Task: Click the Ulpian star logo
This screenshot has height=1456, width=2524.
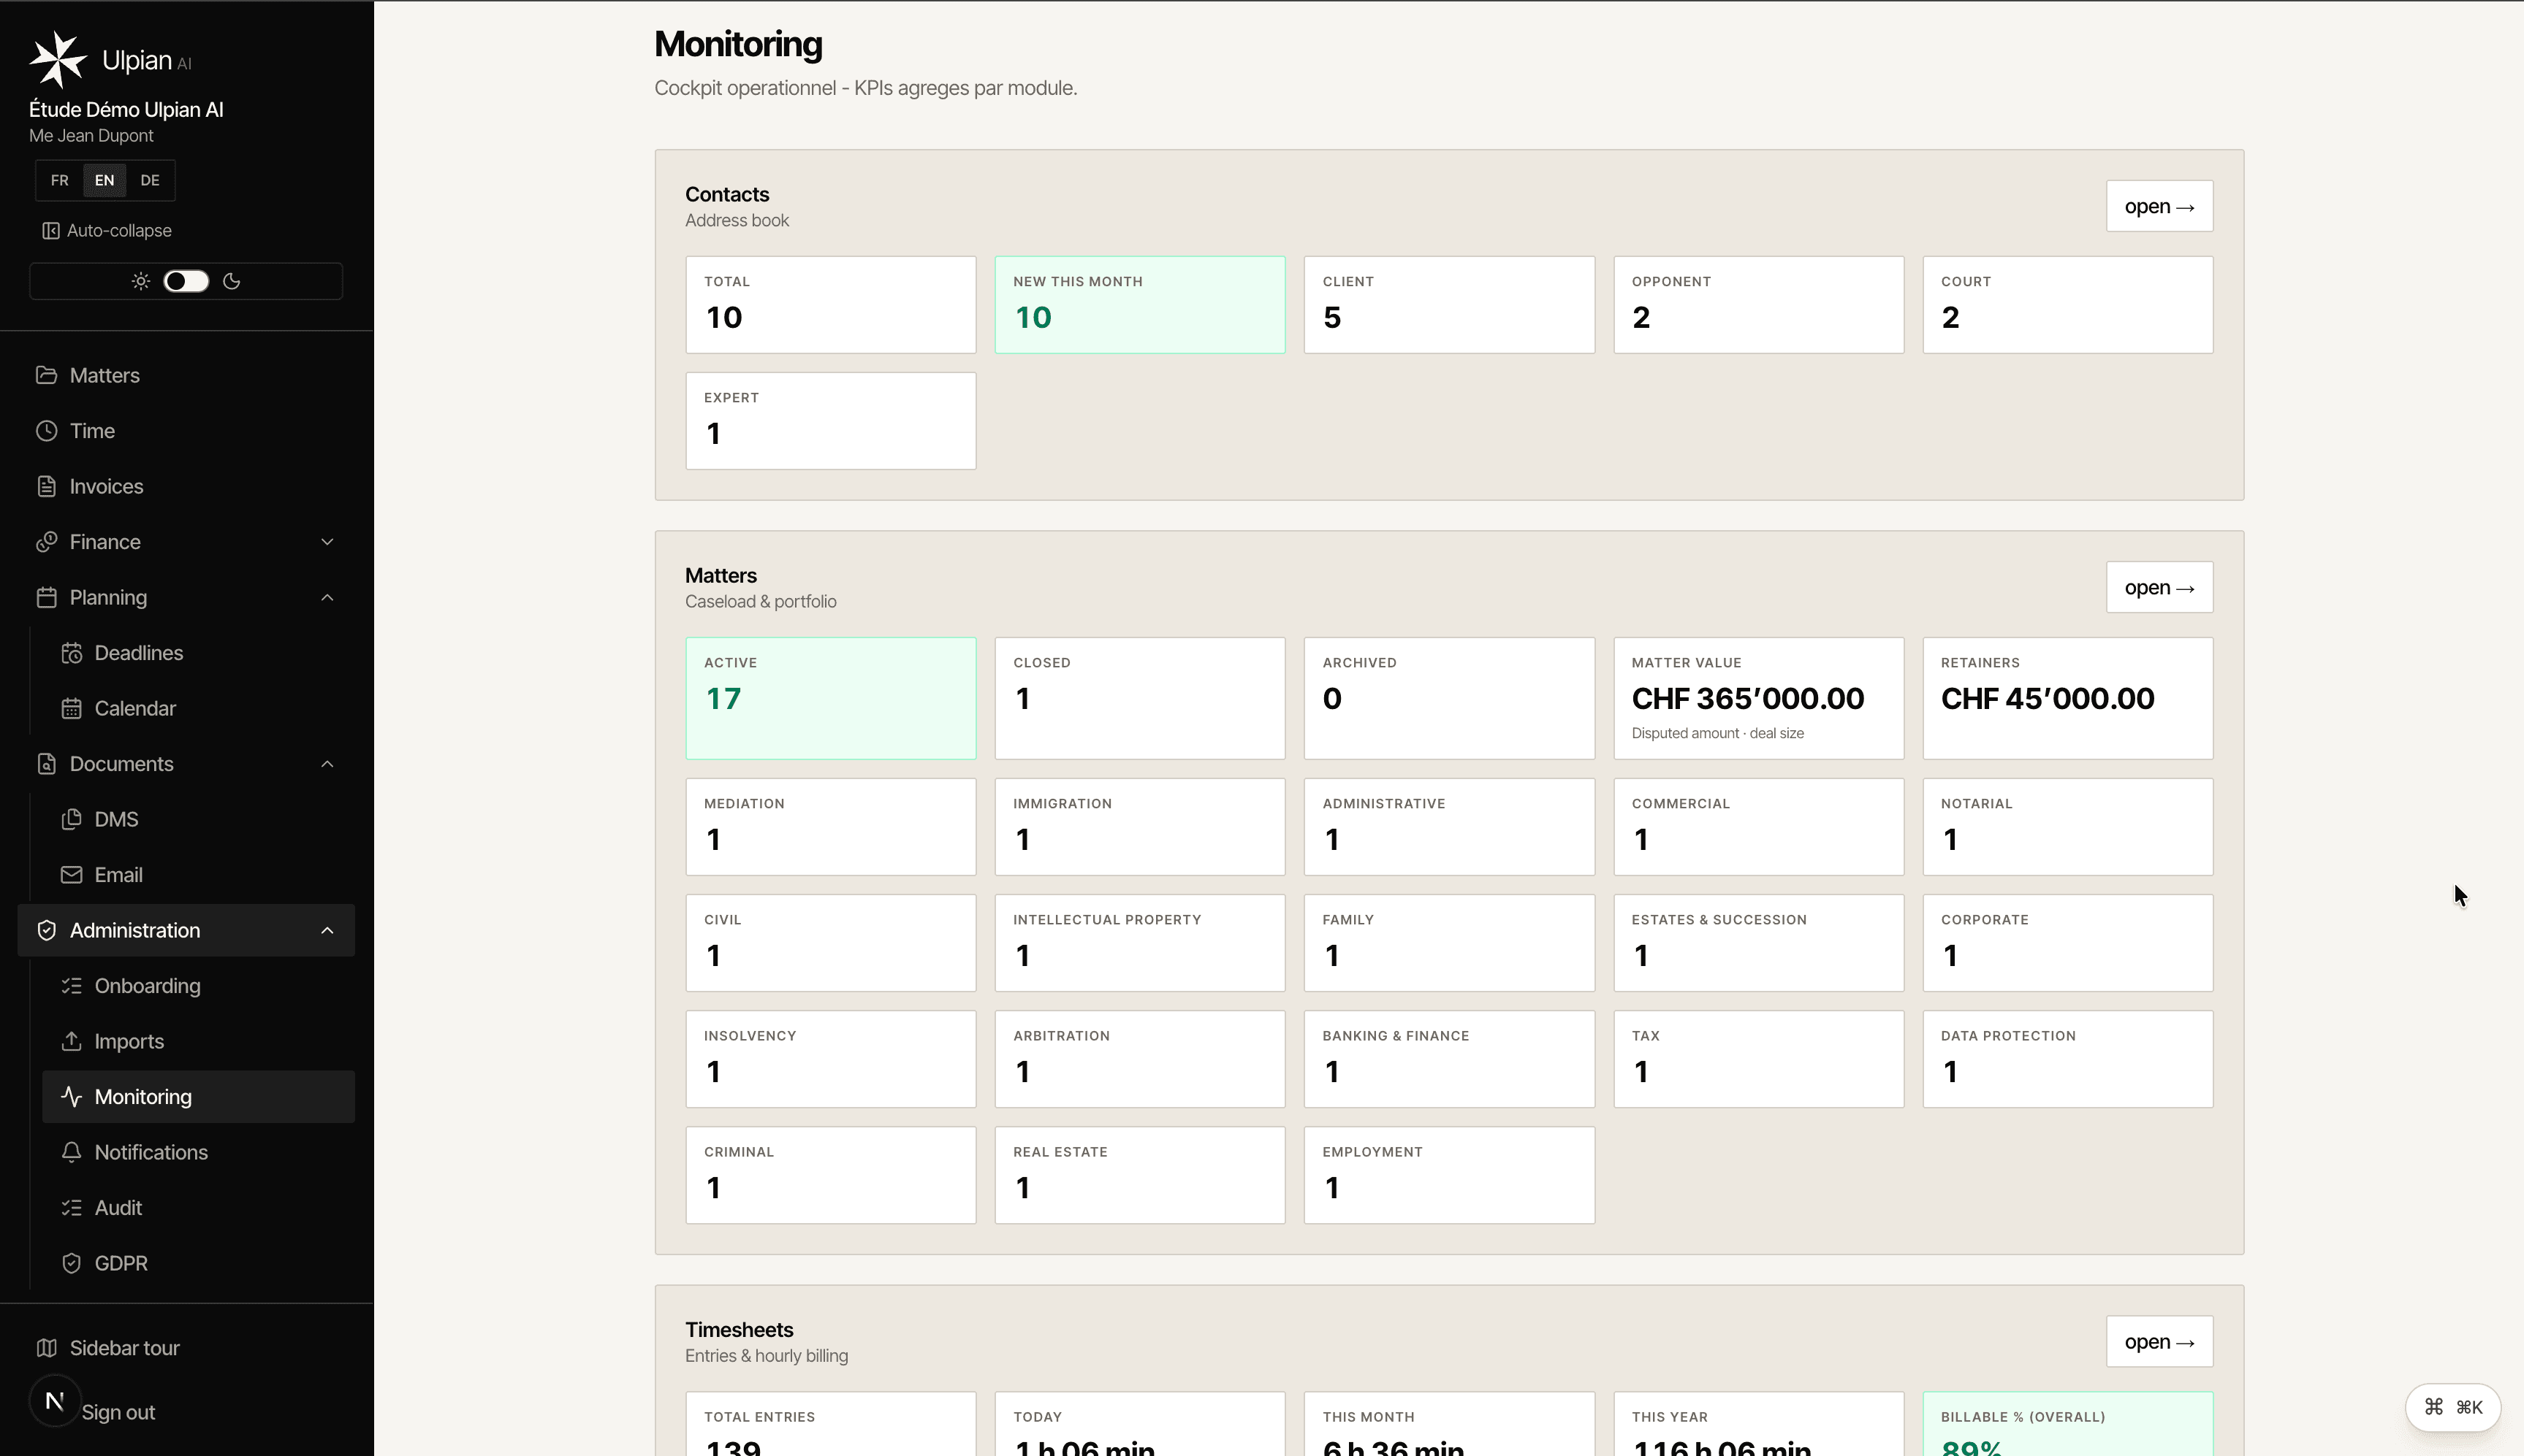Action: click(x=58, y=59)
